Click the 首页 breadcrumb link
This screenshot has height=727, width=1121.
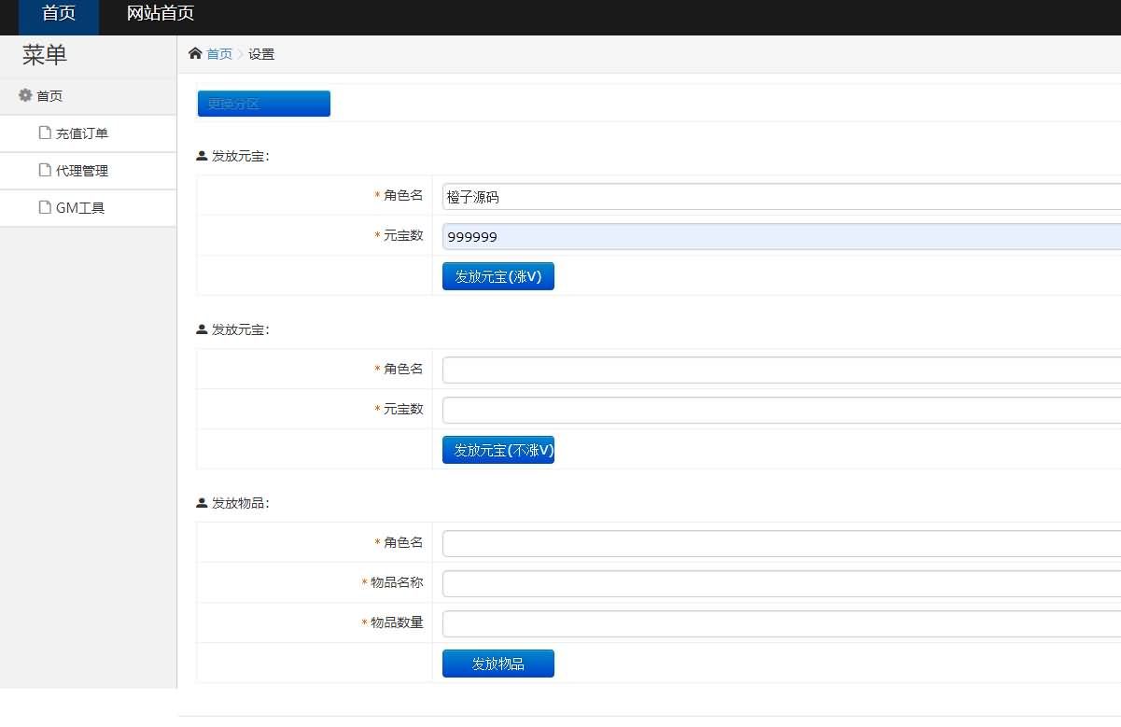pyautogui.click(x=219, y=54)
